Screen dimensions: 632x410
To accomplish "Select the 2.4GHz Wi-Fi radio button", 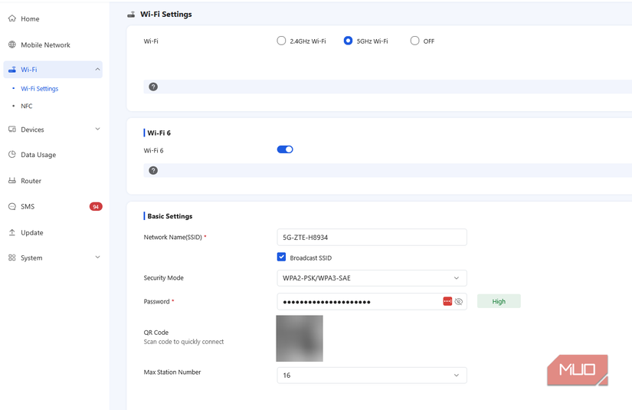I will click(x=281, y=41).
